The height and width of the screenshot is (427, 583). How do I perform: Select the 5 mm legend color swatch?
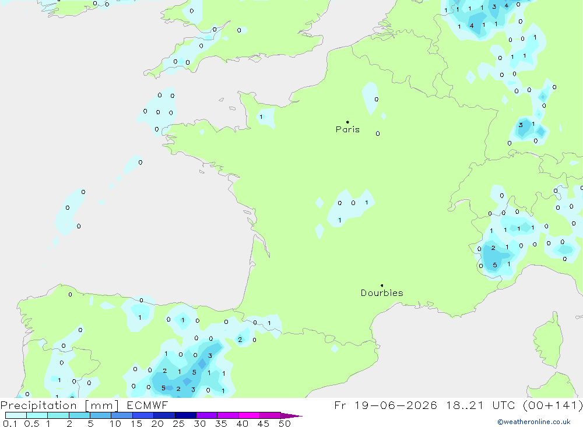[100, 415]
